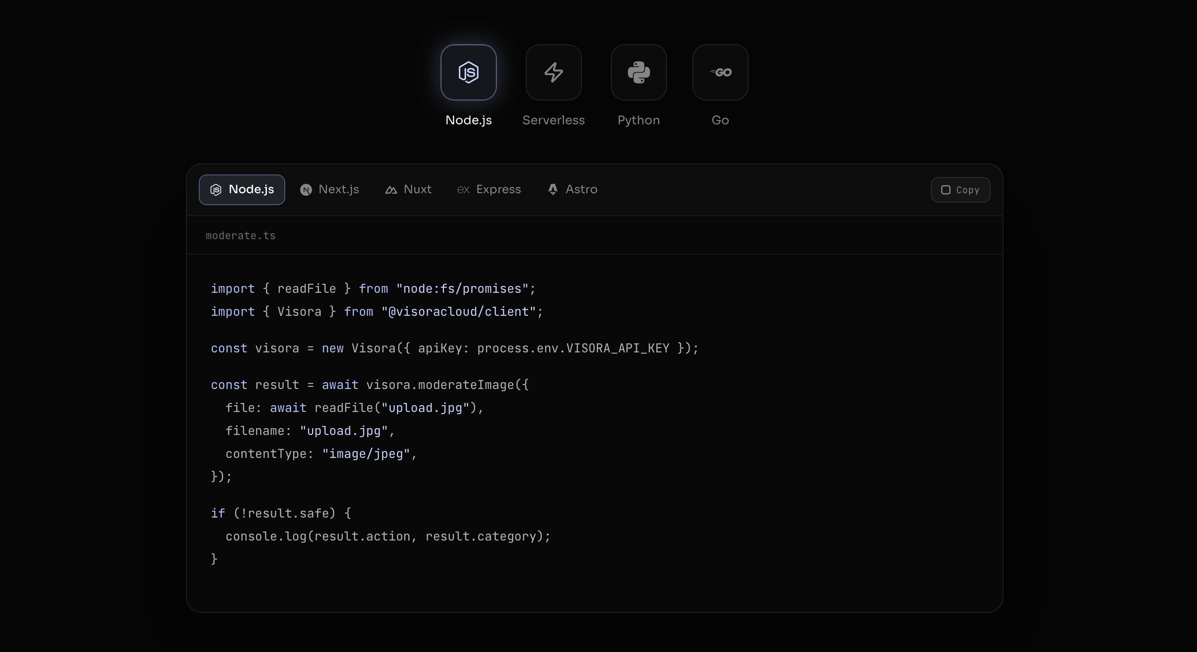Switch to the Express code tab
Image resolution: width=1197 pixels, height=652 pixels.
[489, 190]
